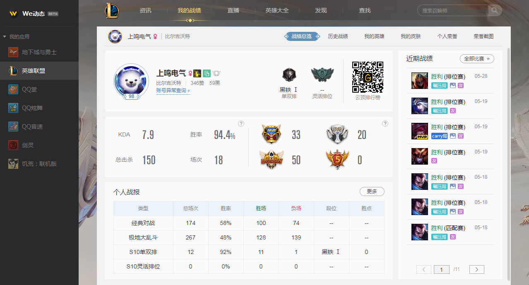The width and height of the screenshot is (529, 285).
Task: Go to next page of recent matches
Action: click(x=477, y=270)
